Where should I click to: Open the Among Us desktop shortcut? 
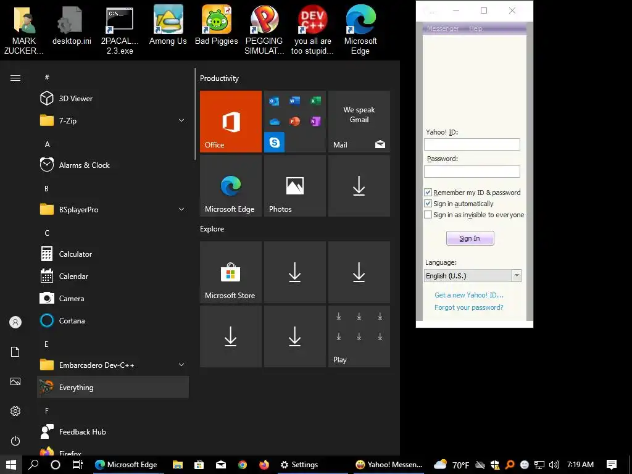[x=168, y=25]
